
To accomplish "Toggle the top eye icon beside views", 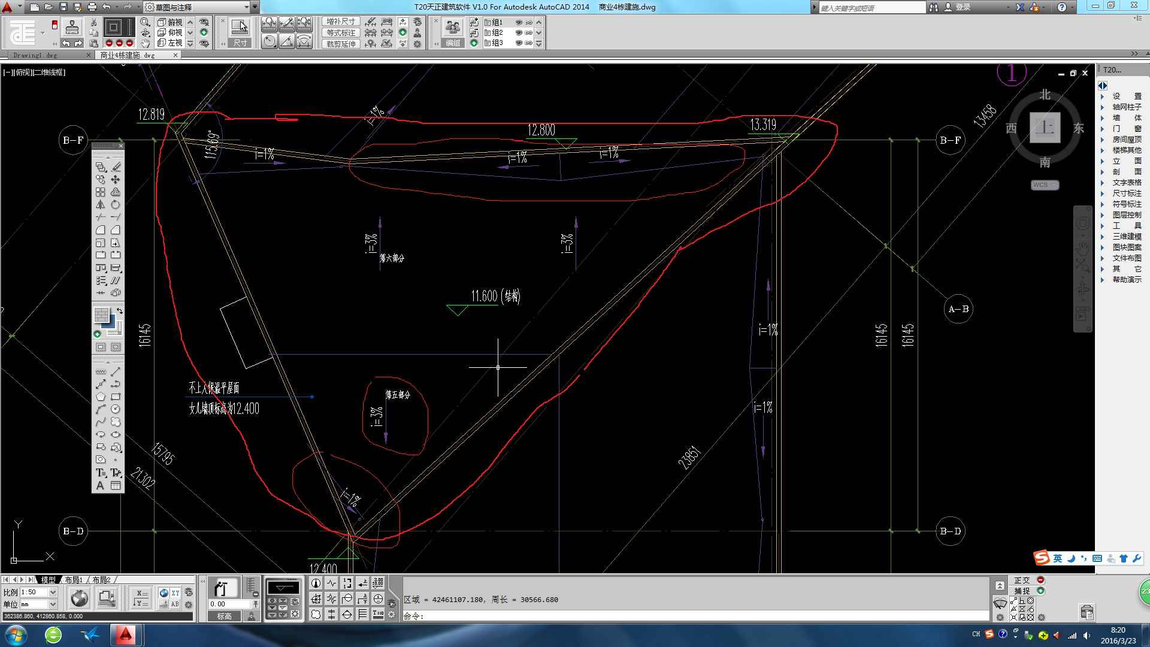I will 204,22.
